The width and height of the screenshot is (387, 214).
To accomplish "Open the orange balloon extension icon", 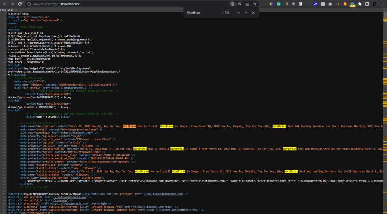I will tap(345, 4).
